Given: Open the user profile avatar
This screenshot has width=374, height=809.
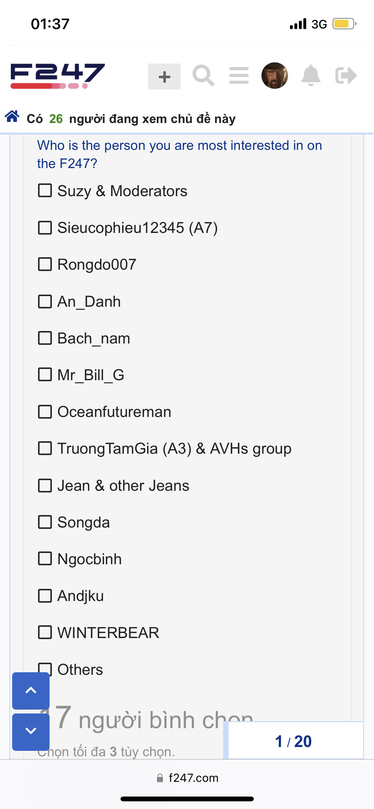Looking at the screenshot, I should tap(275, 76).
